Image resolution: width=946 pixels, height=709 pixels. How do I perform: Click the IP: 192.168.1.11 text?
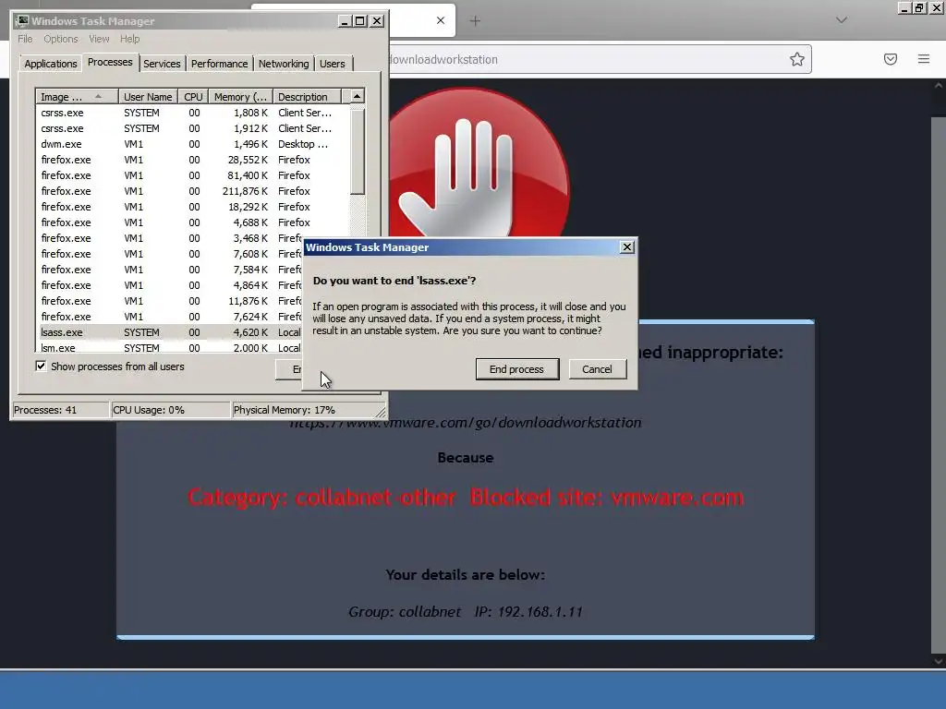click(x=528, y=611)
